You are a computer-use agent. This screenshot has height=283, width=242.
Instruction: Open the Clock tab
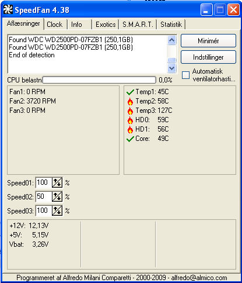(55, 25)
